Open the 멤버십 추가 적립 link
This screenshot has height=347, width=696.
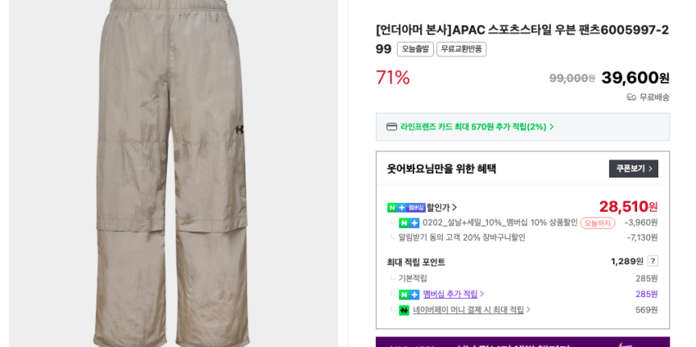tap(453, 295)
